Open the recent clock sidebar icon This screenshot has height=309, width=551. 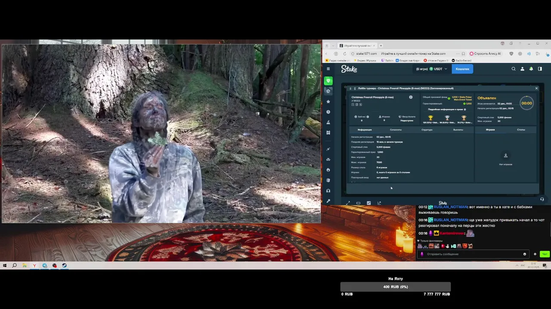pos(328,112)
